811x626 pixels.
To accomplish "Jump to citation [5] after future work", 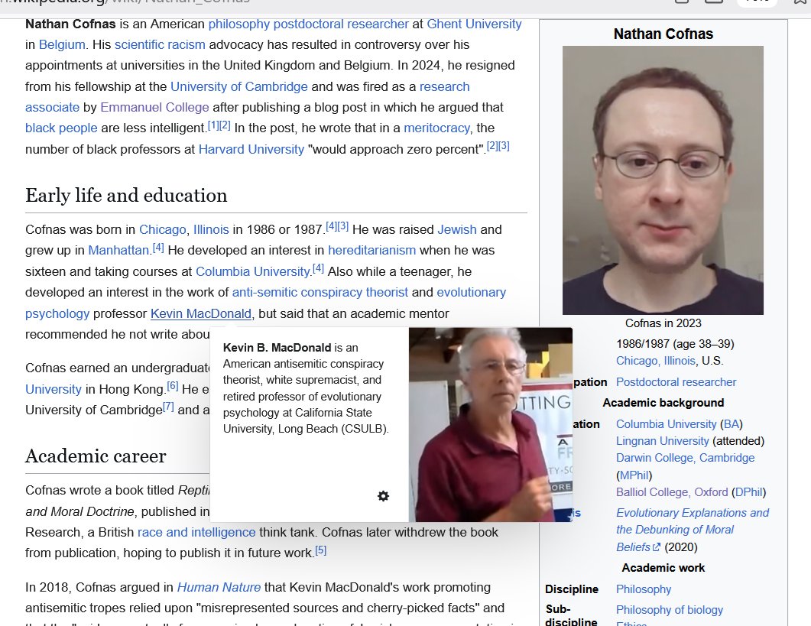I will tap(321, 550).
